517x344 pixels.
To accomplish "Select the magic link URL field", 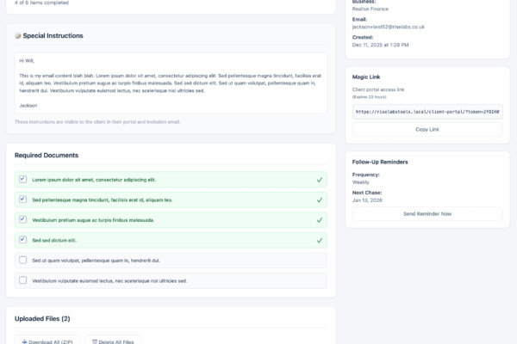I will (427, 112).
